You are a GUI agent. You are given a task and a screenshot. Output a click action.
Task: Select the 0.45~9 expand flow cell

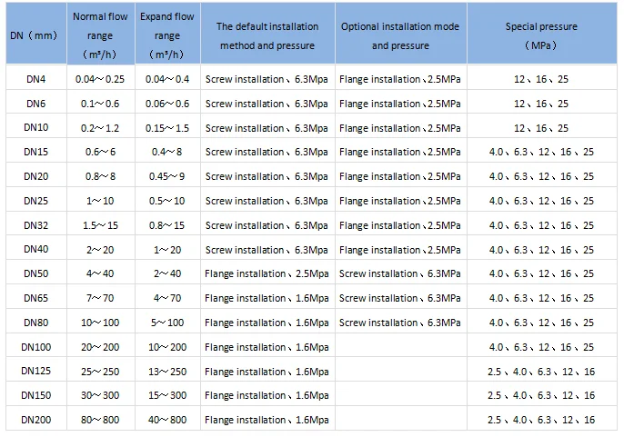point(168,176)
